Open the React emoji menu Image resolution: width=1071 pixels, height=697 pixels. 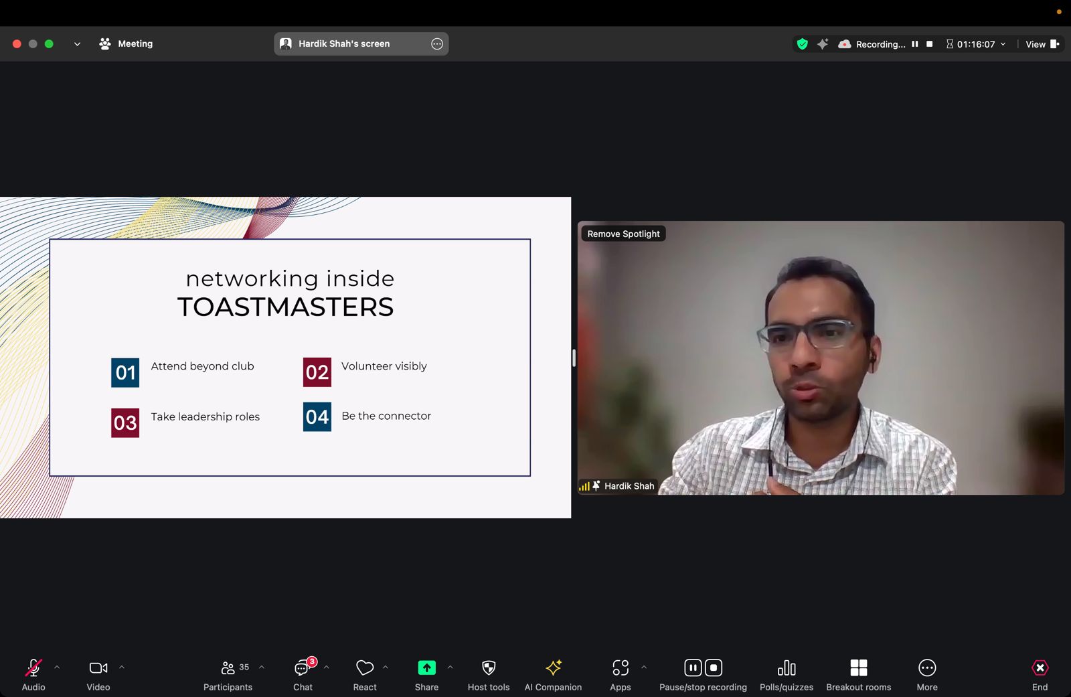[x=365, y=674]
